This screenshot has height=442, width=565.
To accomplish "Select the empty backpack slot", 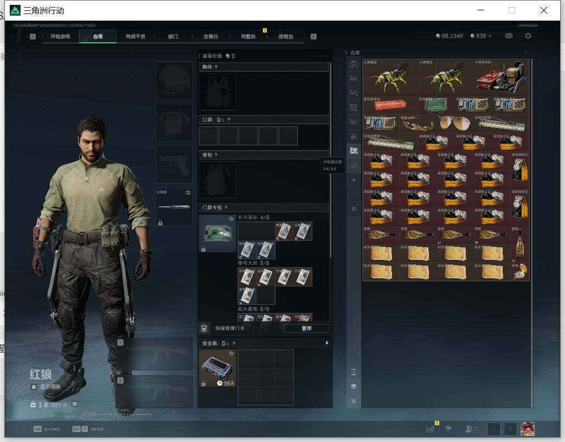I will [217, 180].
